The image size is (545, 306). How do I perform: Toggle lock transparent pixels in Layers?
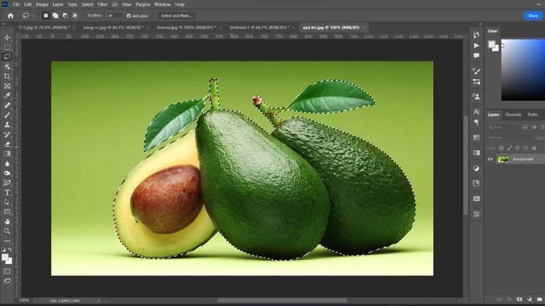coord(501,148)
